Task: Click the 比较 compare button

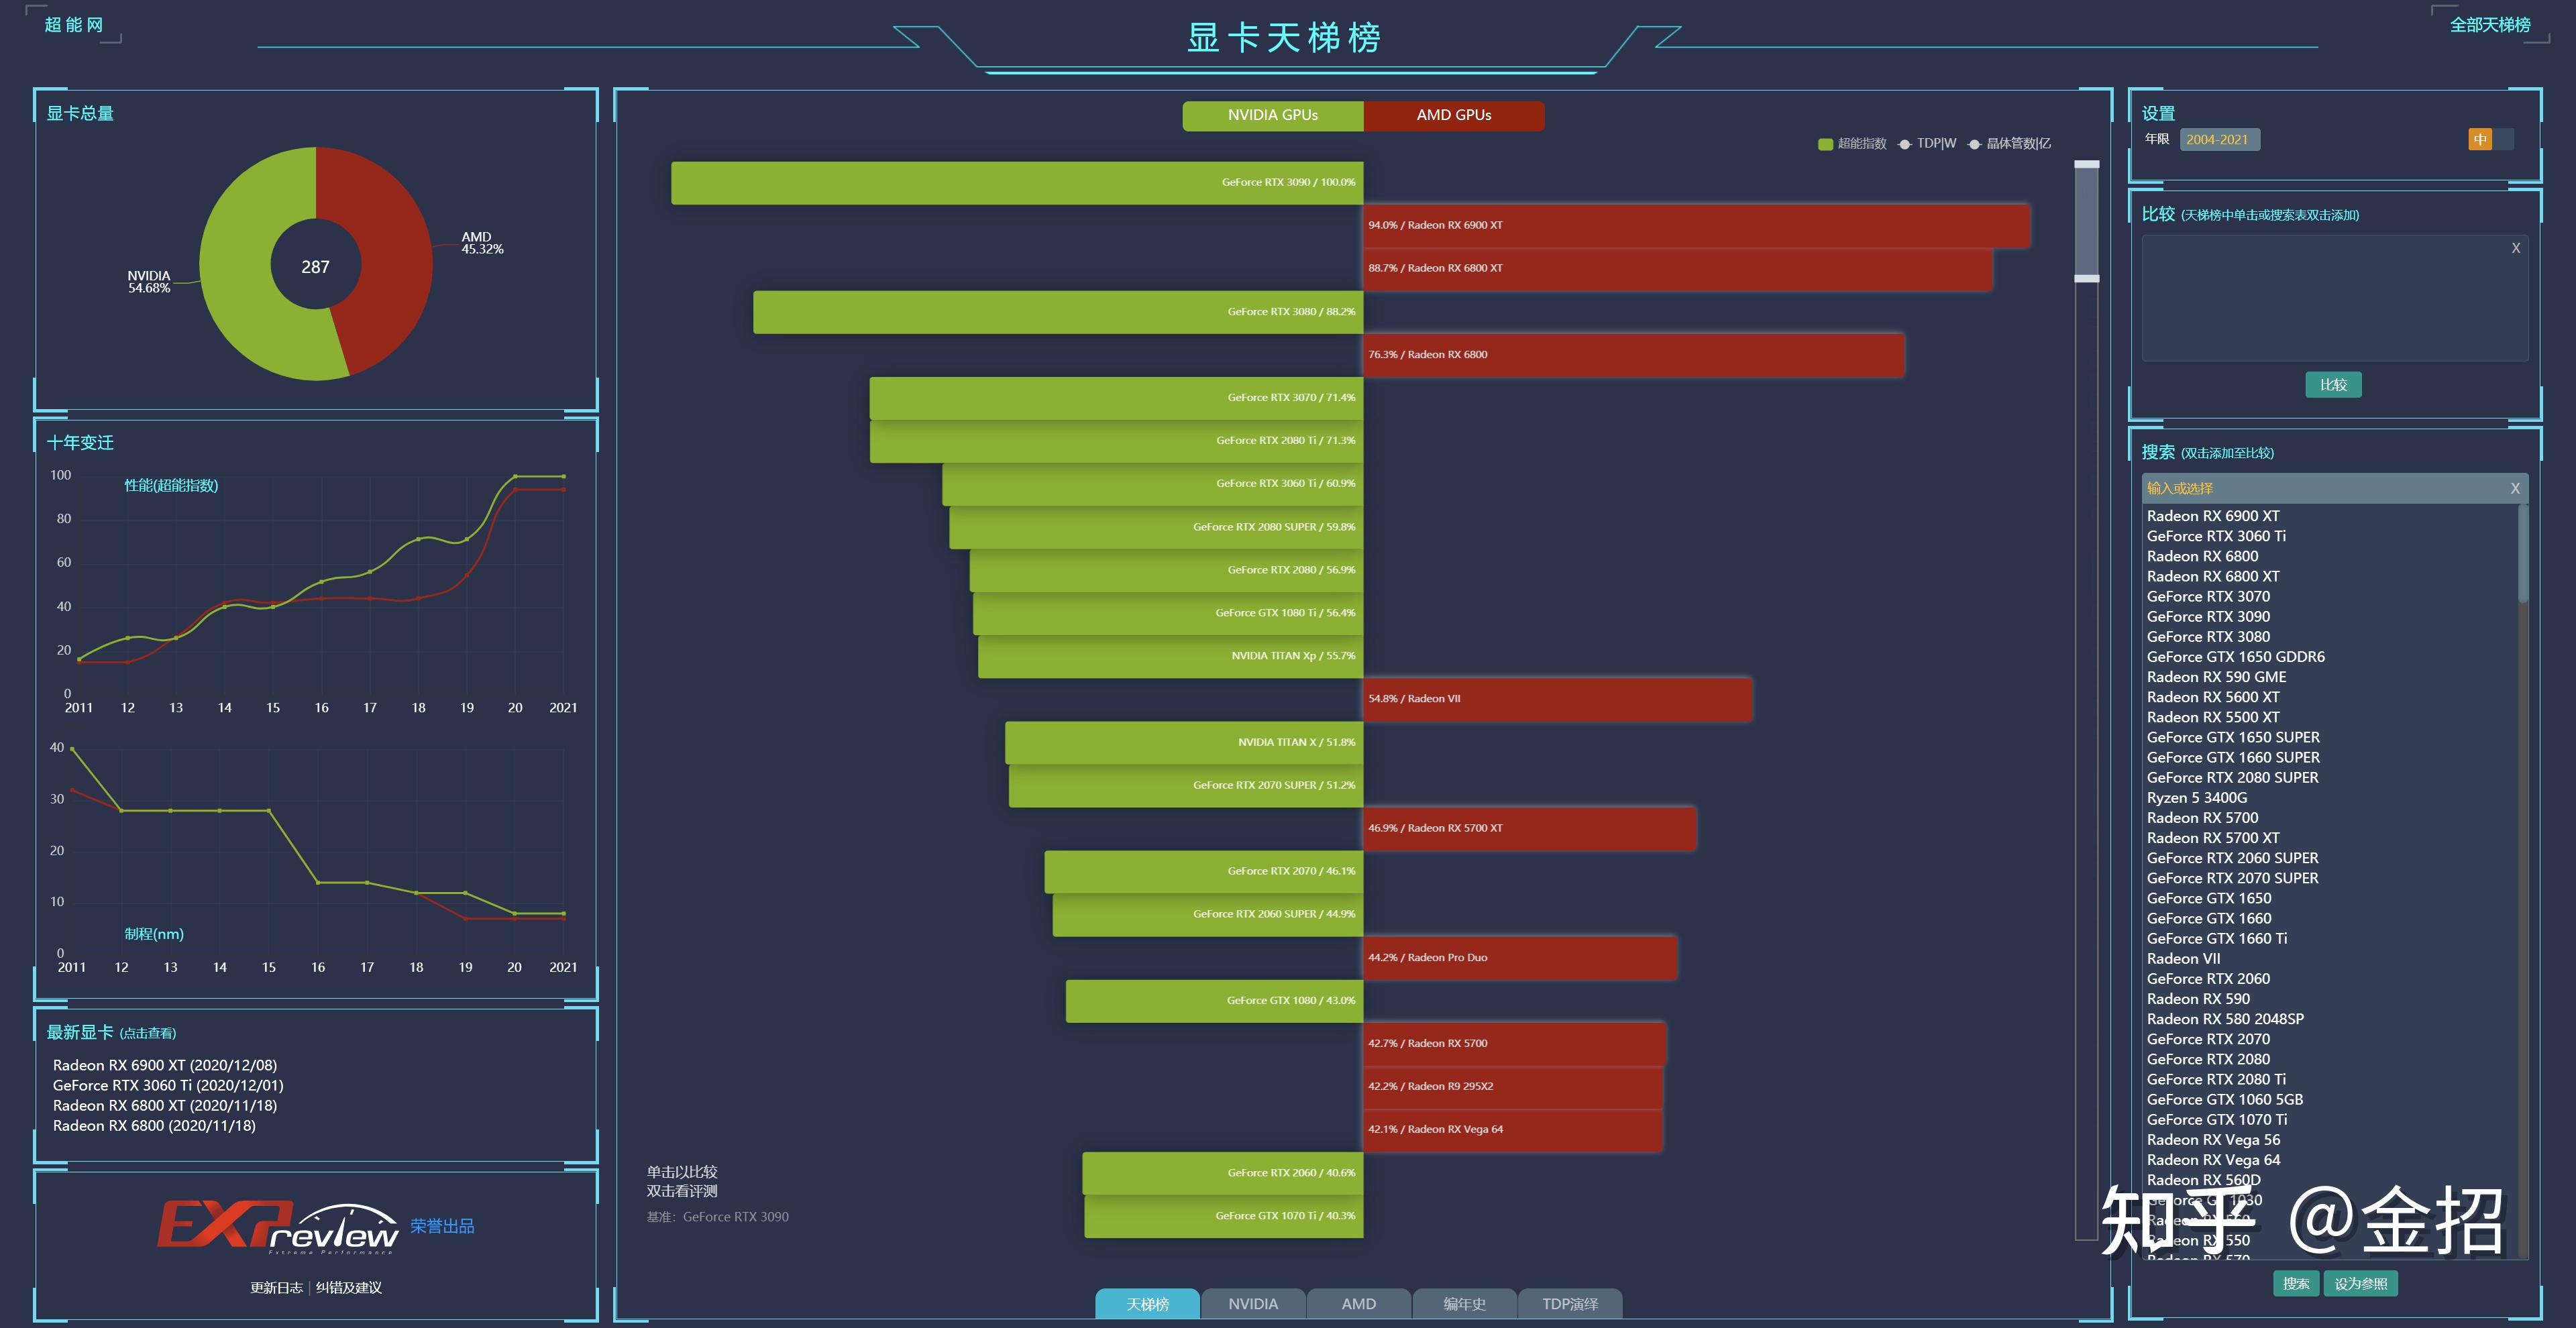Action: pyautogui.click(x=2333, y=385)
